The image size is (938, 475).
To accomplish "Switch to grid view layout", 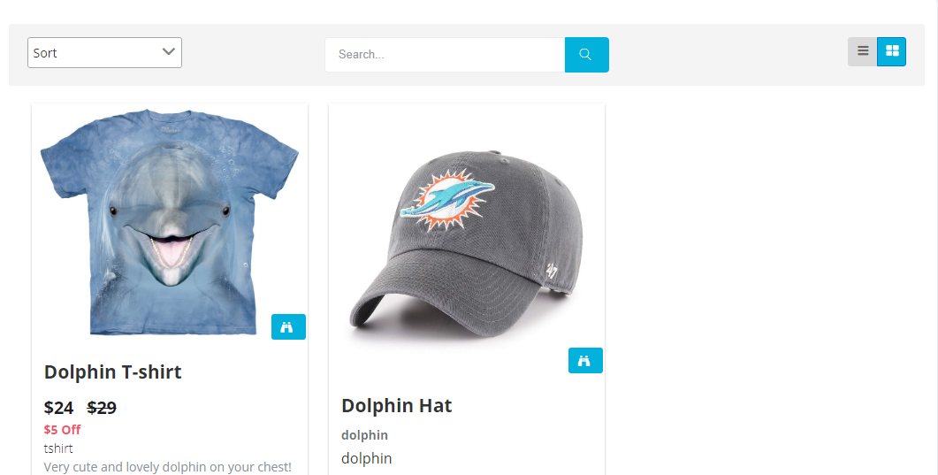I will click(891, 51).
